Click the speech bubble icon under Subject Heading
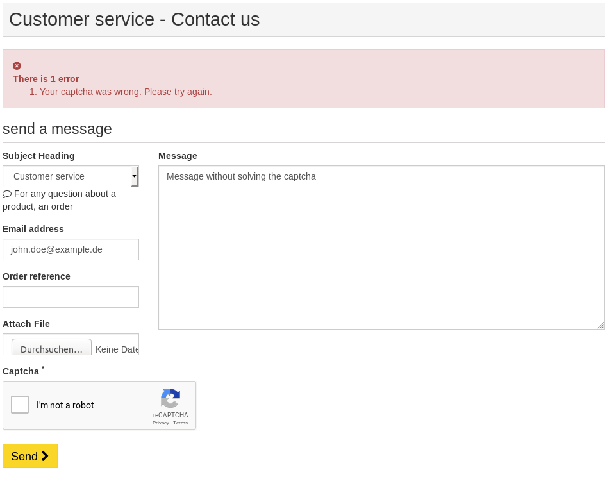This screenshot has width=607, height=479. coord(7,194)
